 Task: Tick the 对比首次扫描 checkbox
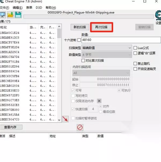click(x=83, y=60)
